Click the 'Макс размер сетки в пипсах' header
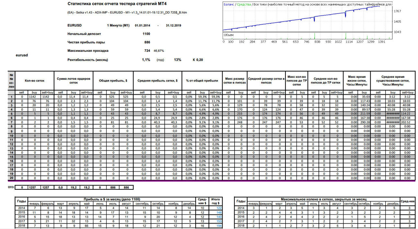The height and width of the screenshot is (229, 418). tap(235, 81)
